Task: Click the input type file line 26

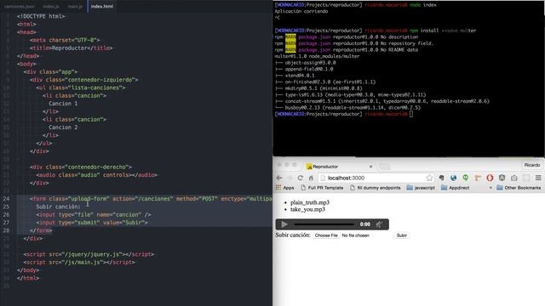Action: pos(93,215)
